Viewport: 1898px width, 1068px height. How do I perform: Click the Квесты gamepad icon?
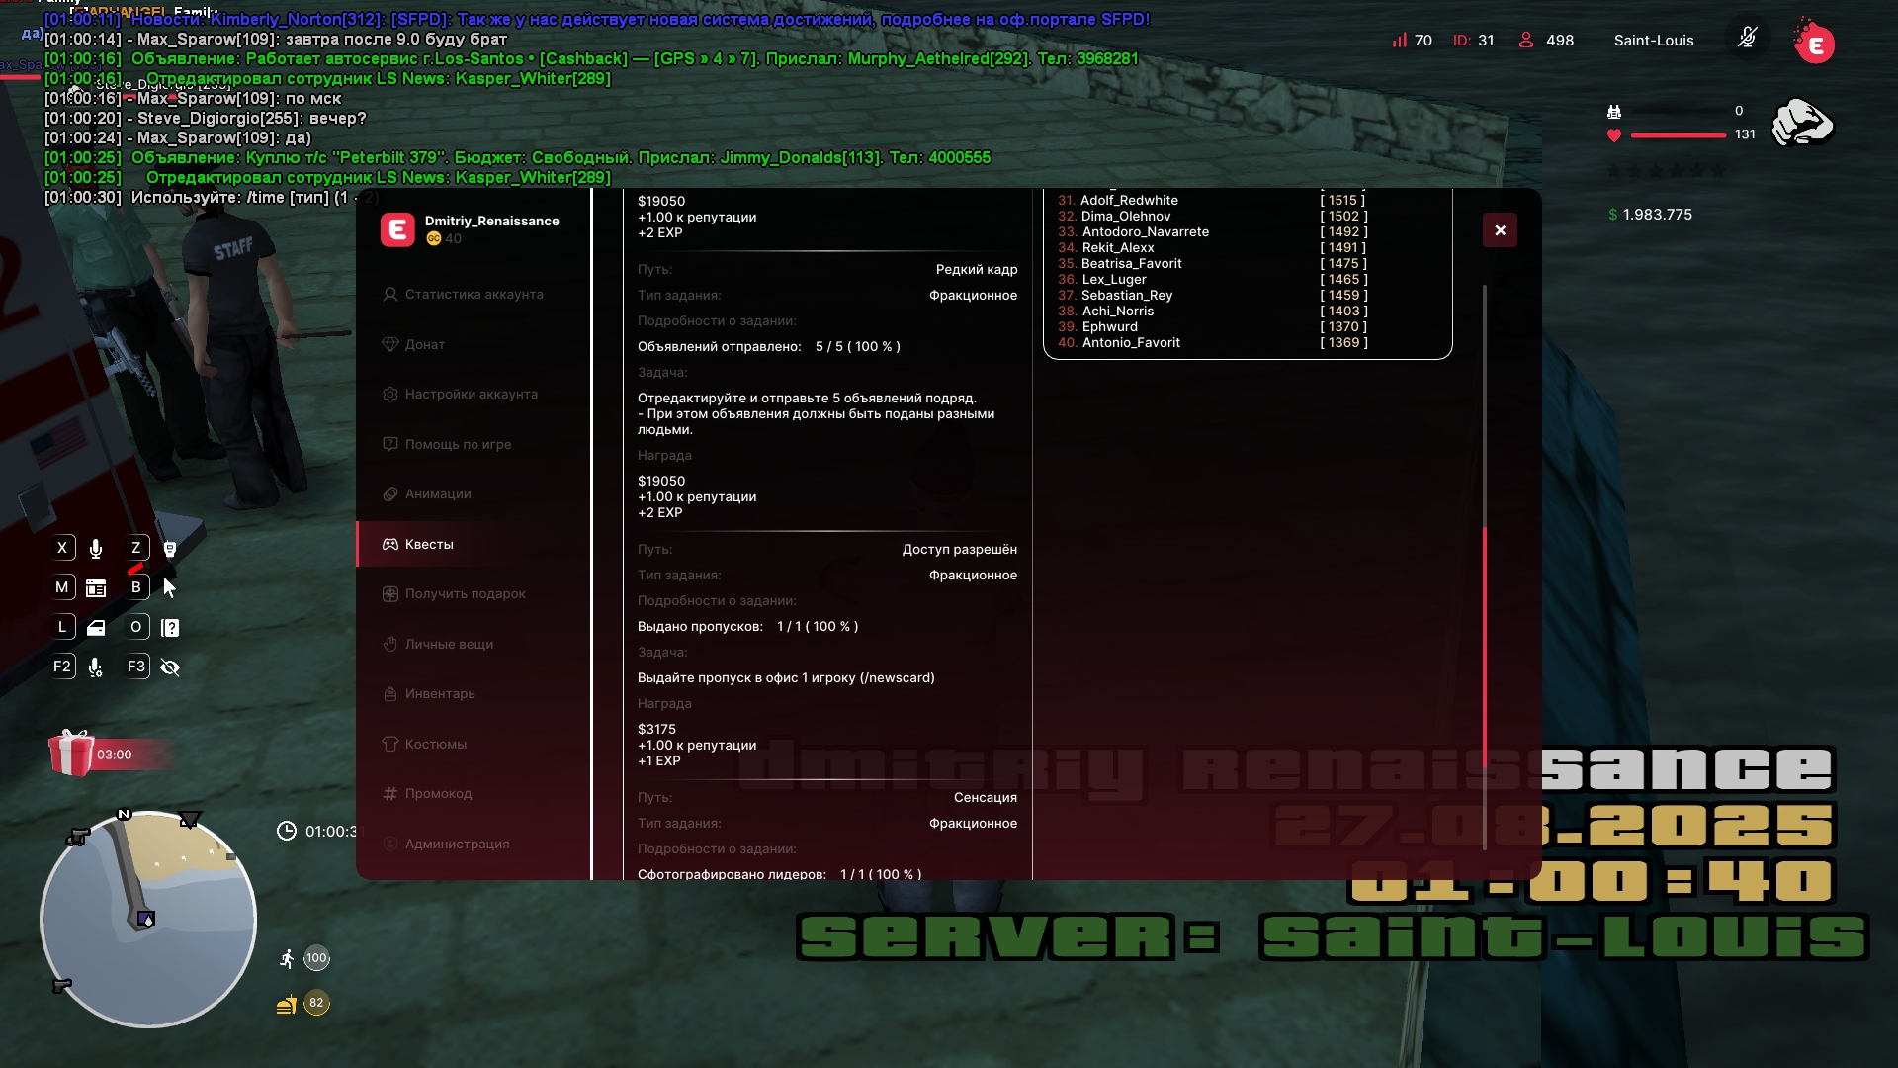click(390, 545)
